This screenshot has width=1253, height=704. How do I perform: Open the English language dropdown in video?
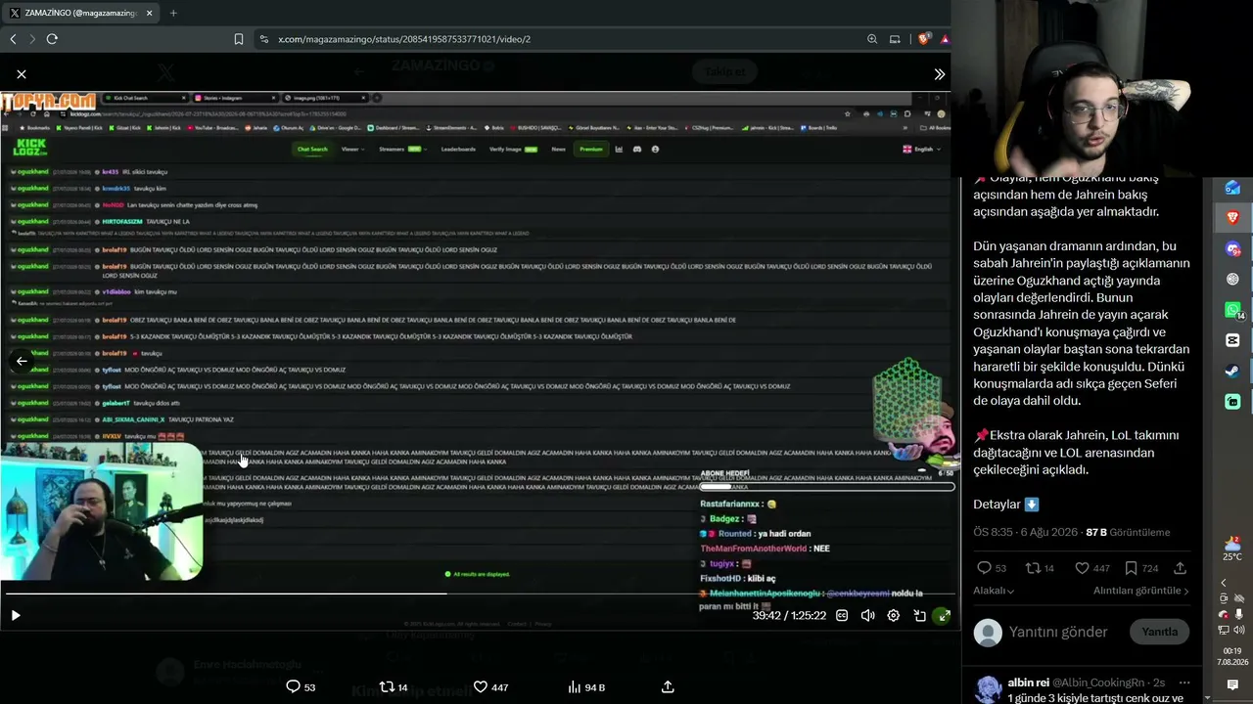coord(921,150)
